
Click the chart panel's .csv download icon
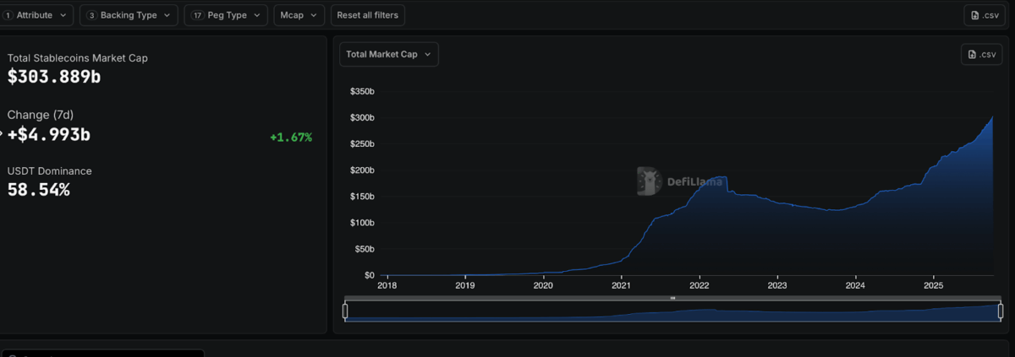click(x=981, y=54)
